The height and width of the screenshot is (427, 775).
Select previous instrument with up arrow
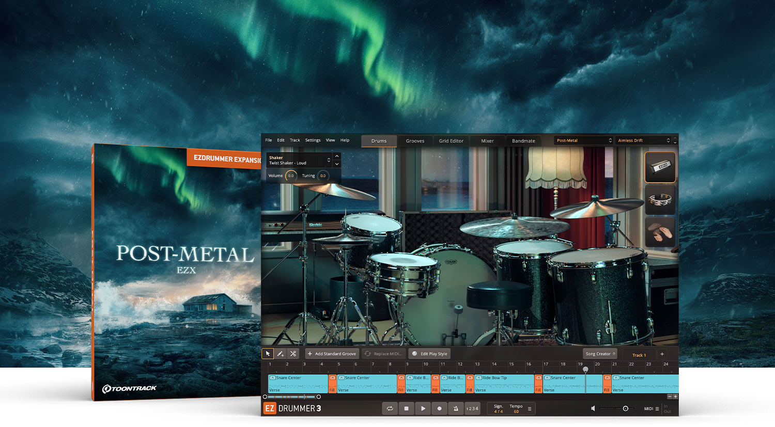point(337,156)
